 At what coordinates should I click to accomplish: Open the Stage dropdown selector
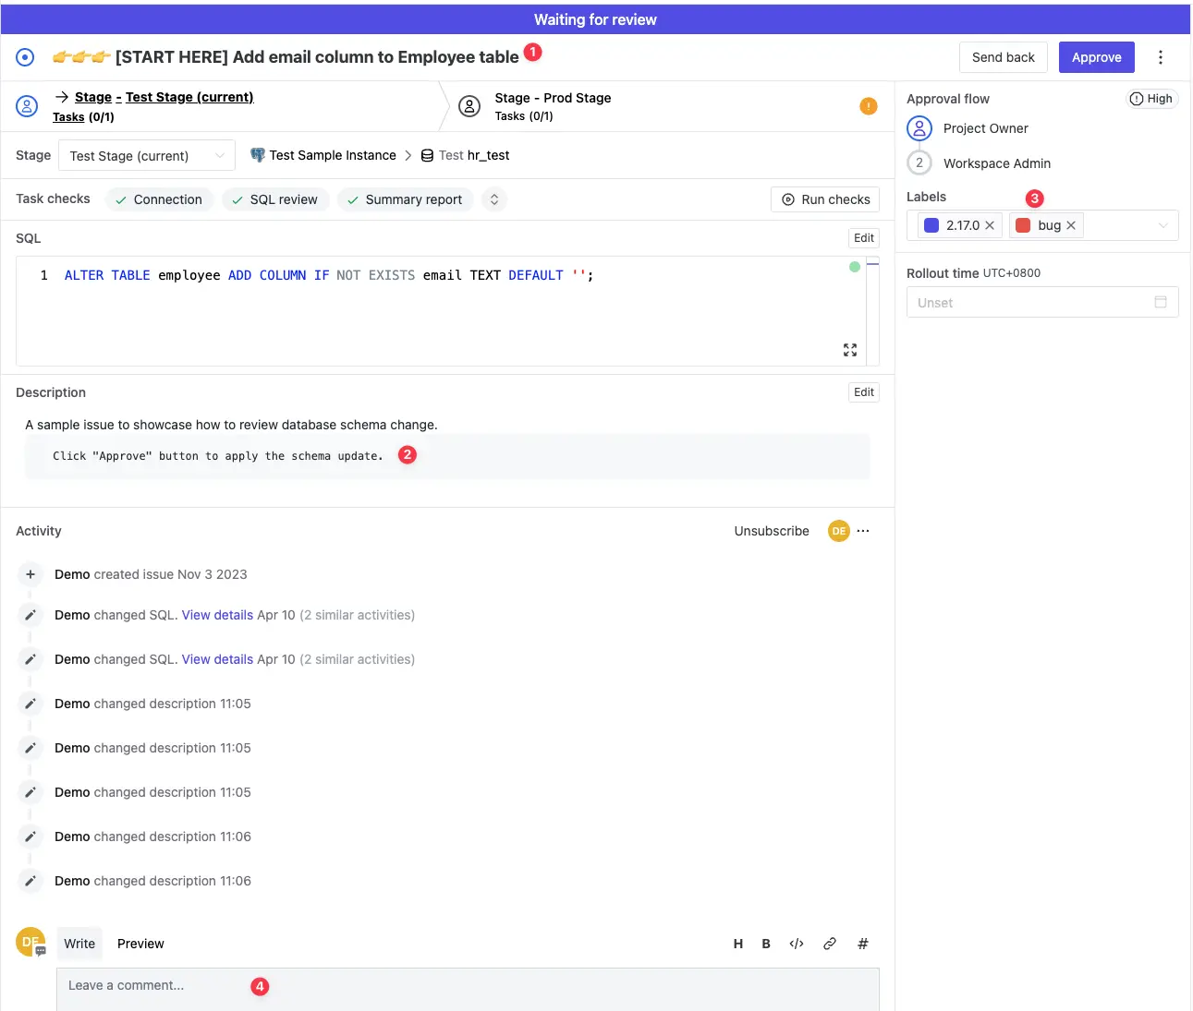point(147,156)
